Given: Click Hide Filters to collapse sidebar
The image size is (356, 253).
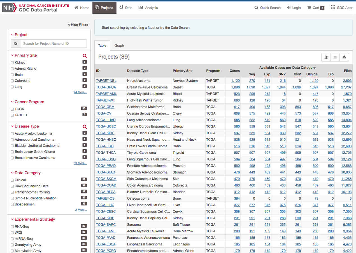Looking at the screenshot, I should 78,25.
